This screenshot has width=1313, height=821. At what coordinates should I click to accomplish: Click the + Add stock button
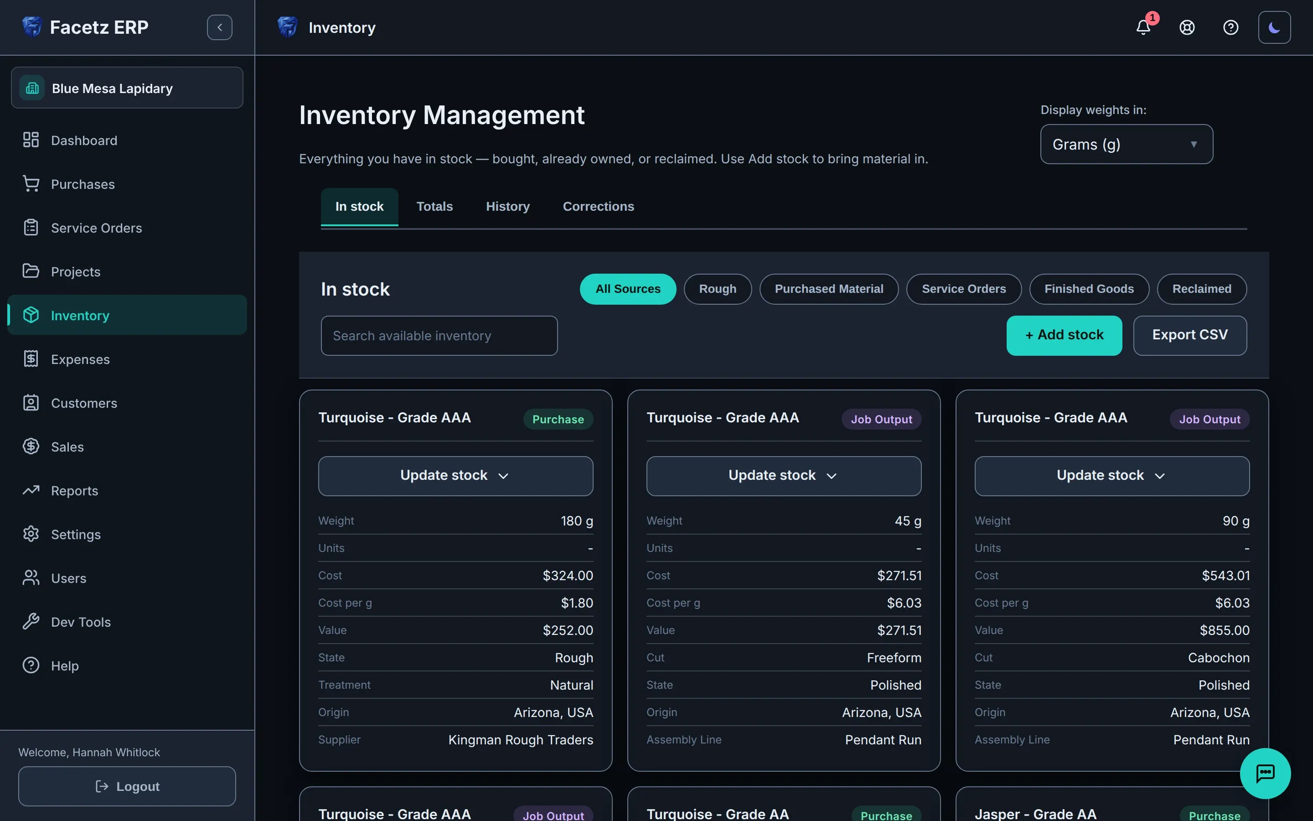[1064, 335]
